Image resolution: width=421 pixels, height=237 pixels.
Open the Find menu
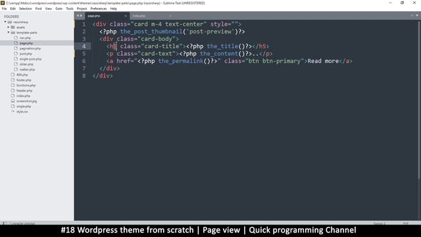click(38, 9)
